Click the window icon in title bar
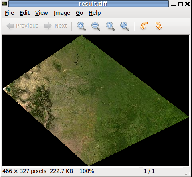Image resolution: width=192 pixels, height=177 pixels. [x=4, y=4]
